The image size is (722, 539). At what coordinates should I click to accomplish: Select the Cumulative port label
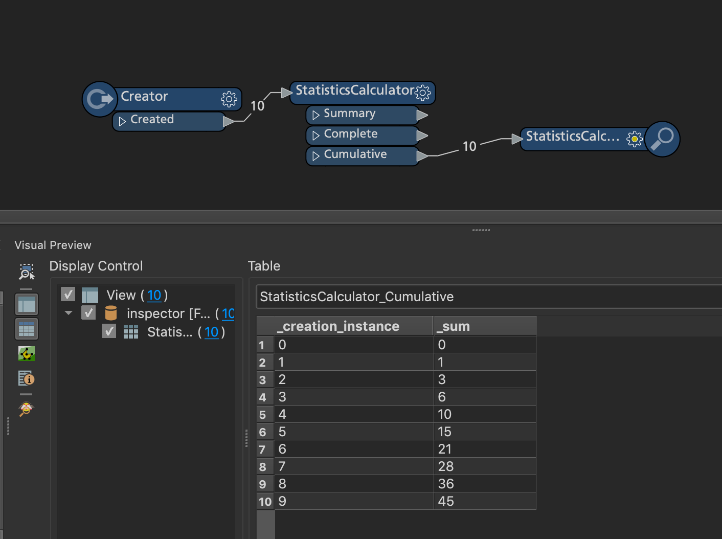(355, 154)
